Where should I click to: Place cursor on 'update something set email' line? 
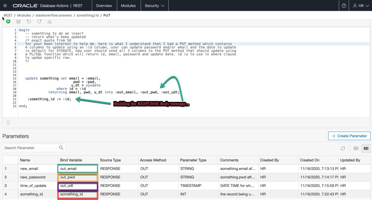click(63, 79)
